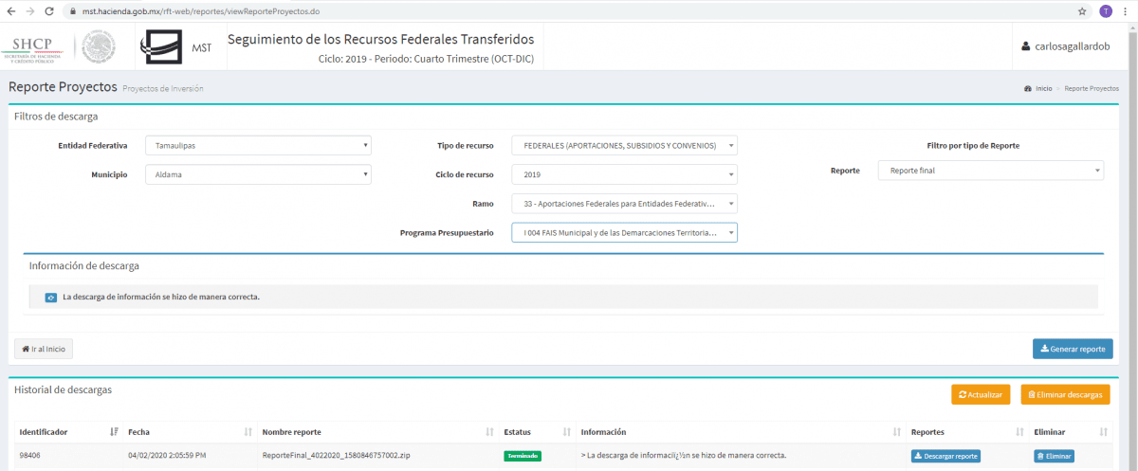
Task: Open the Reporte type dropdown
Action: [990, 171]
